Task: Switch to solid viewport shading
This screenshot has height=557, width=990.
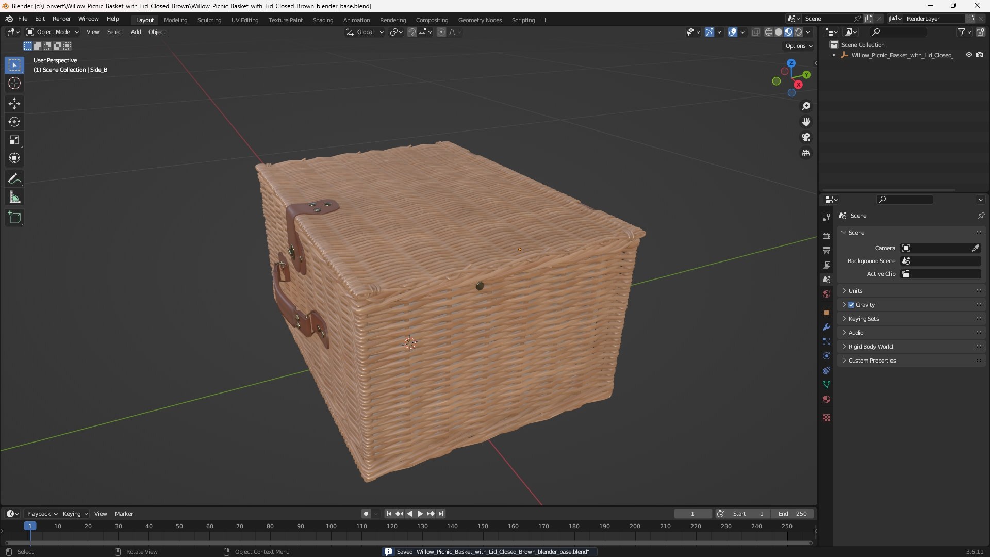Action: (779, 32)
